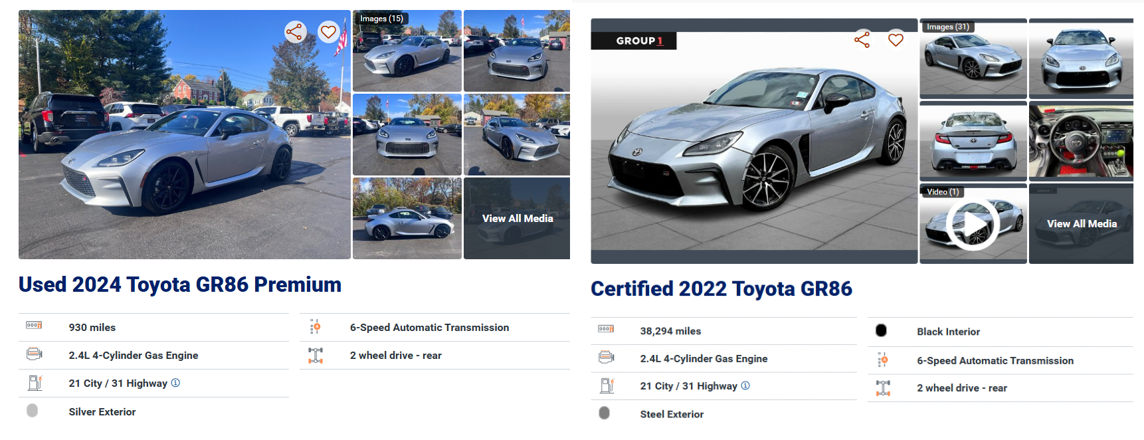This screenshot has width=1144, height=440.
Task: Click transmission icon in 2022 GR86 specs
Action: pos(882,360)
